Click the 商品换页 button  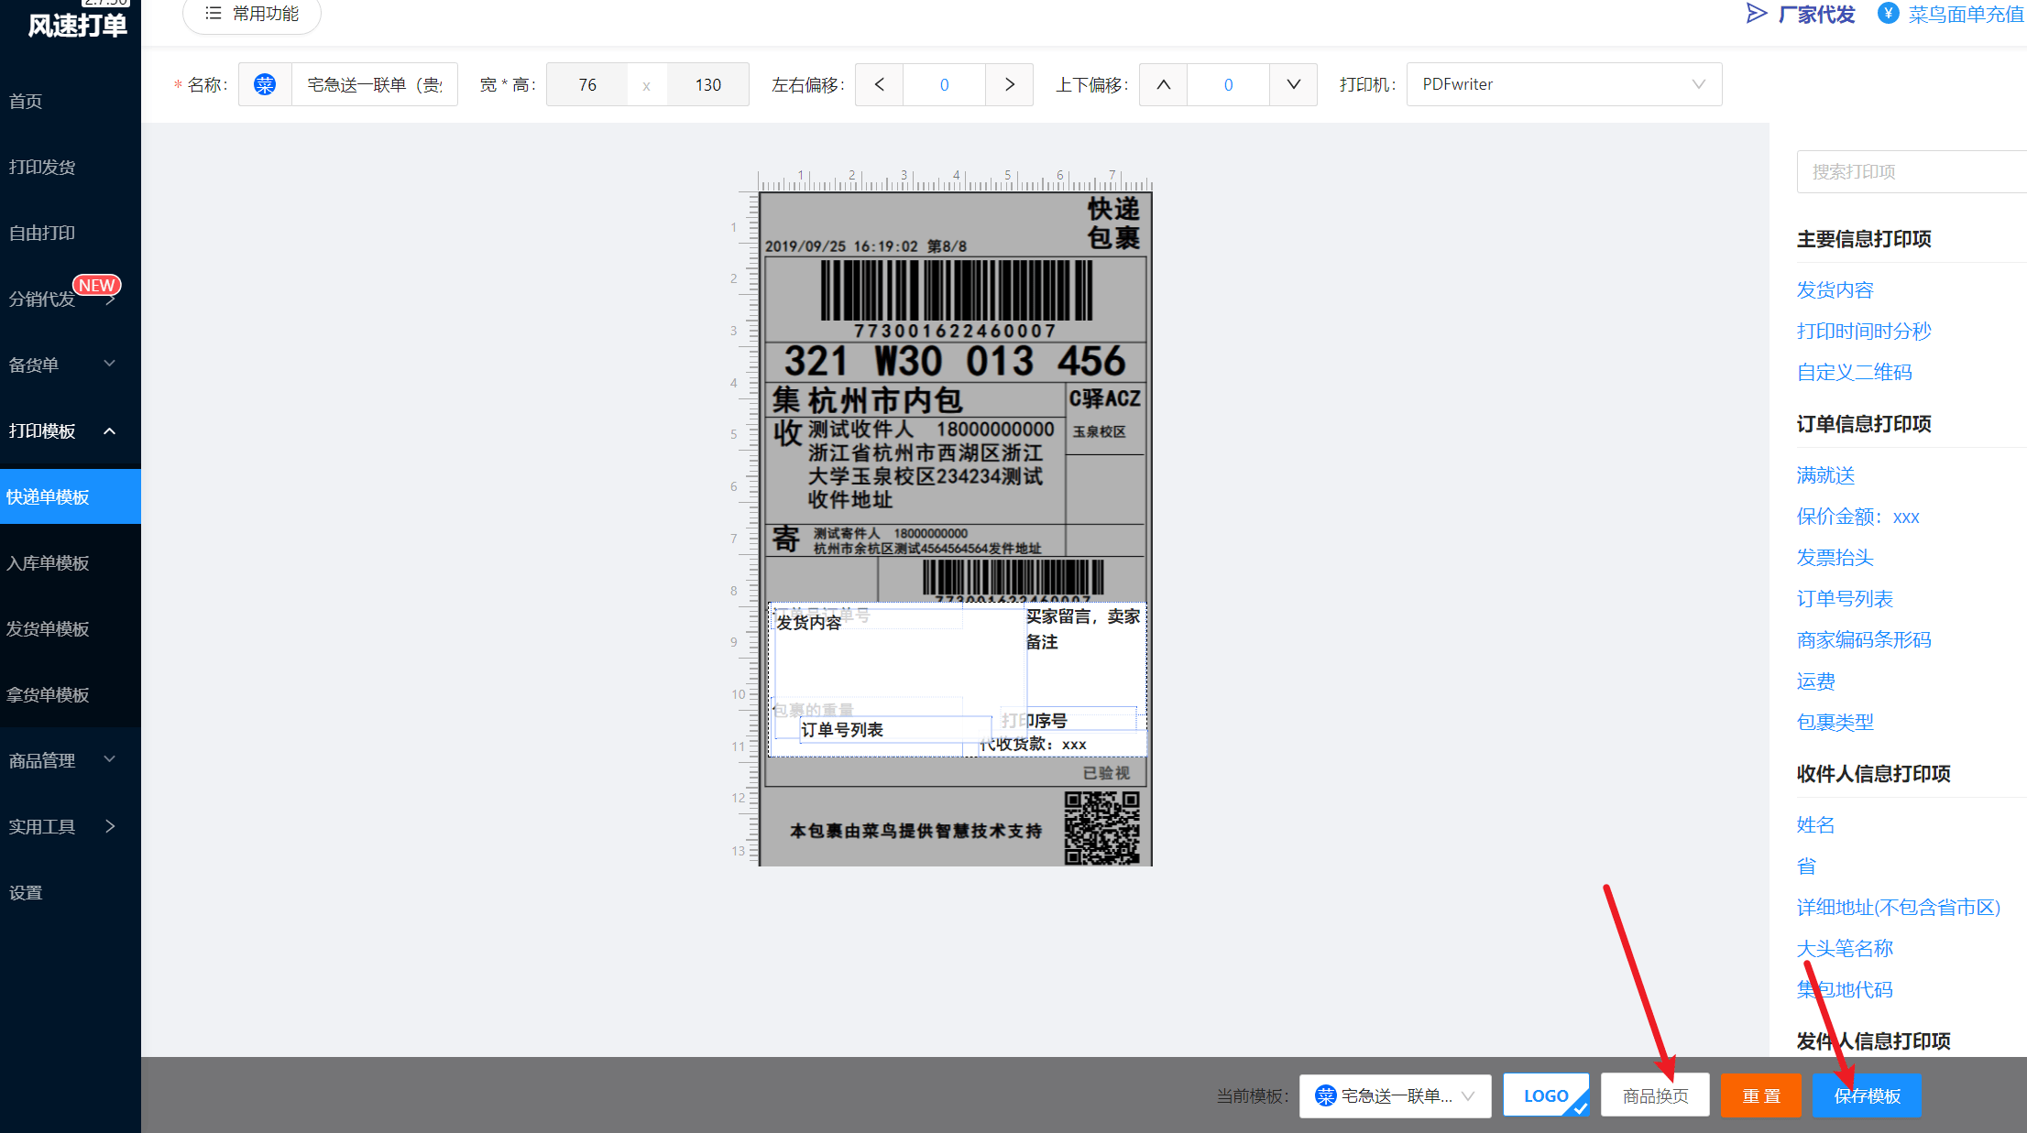1655,1095
